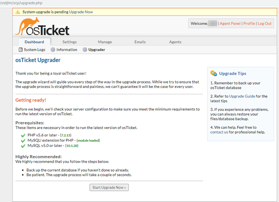Click the Upgrade Tips chat icon

tap(214, 73)
